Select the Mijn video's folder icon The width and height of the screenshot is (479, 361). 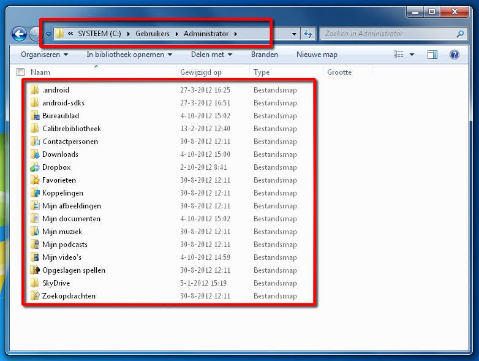(35, 257)
